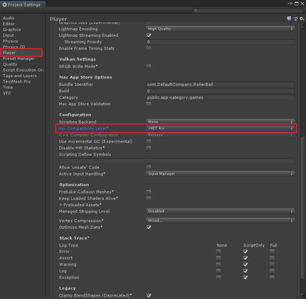Maximize the Project Settings window

coord(297,4)
